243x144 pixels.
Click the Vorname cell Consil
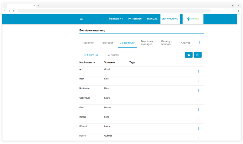click(x=107, y=69)
